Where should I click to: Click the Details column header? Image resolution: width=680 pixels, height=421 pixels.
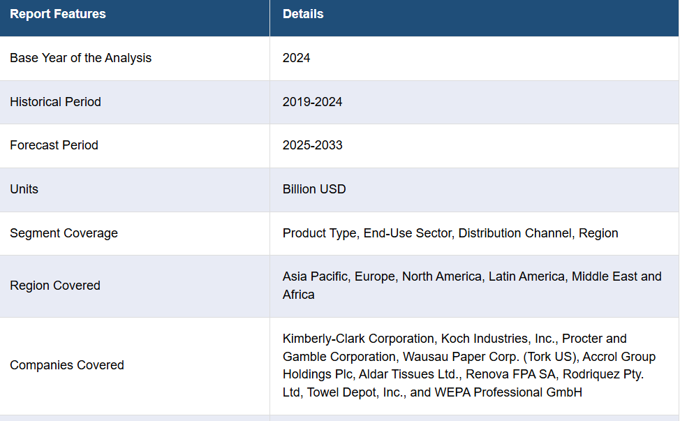tap(303, 14)
